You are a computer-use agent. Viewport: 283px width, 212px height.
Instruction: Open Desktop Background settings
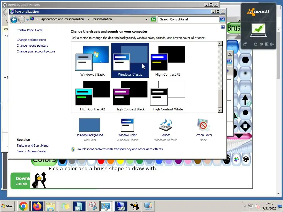pyautogui.click(x=89, y=130)
